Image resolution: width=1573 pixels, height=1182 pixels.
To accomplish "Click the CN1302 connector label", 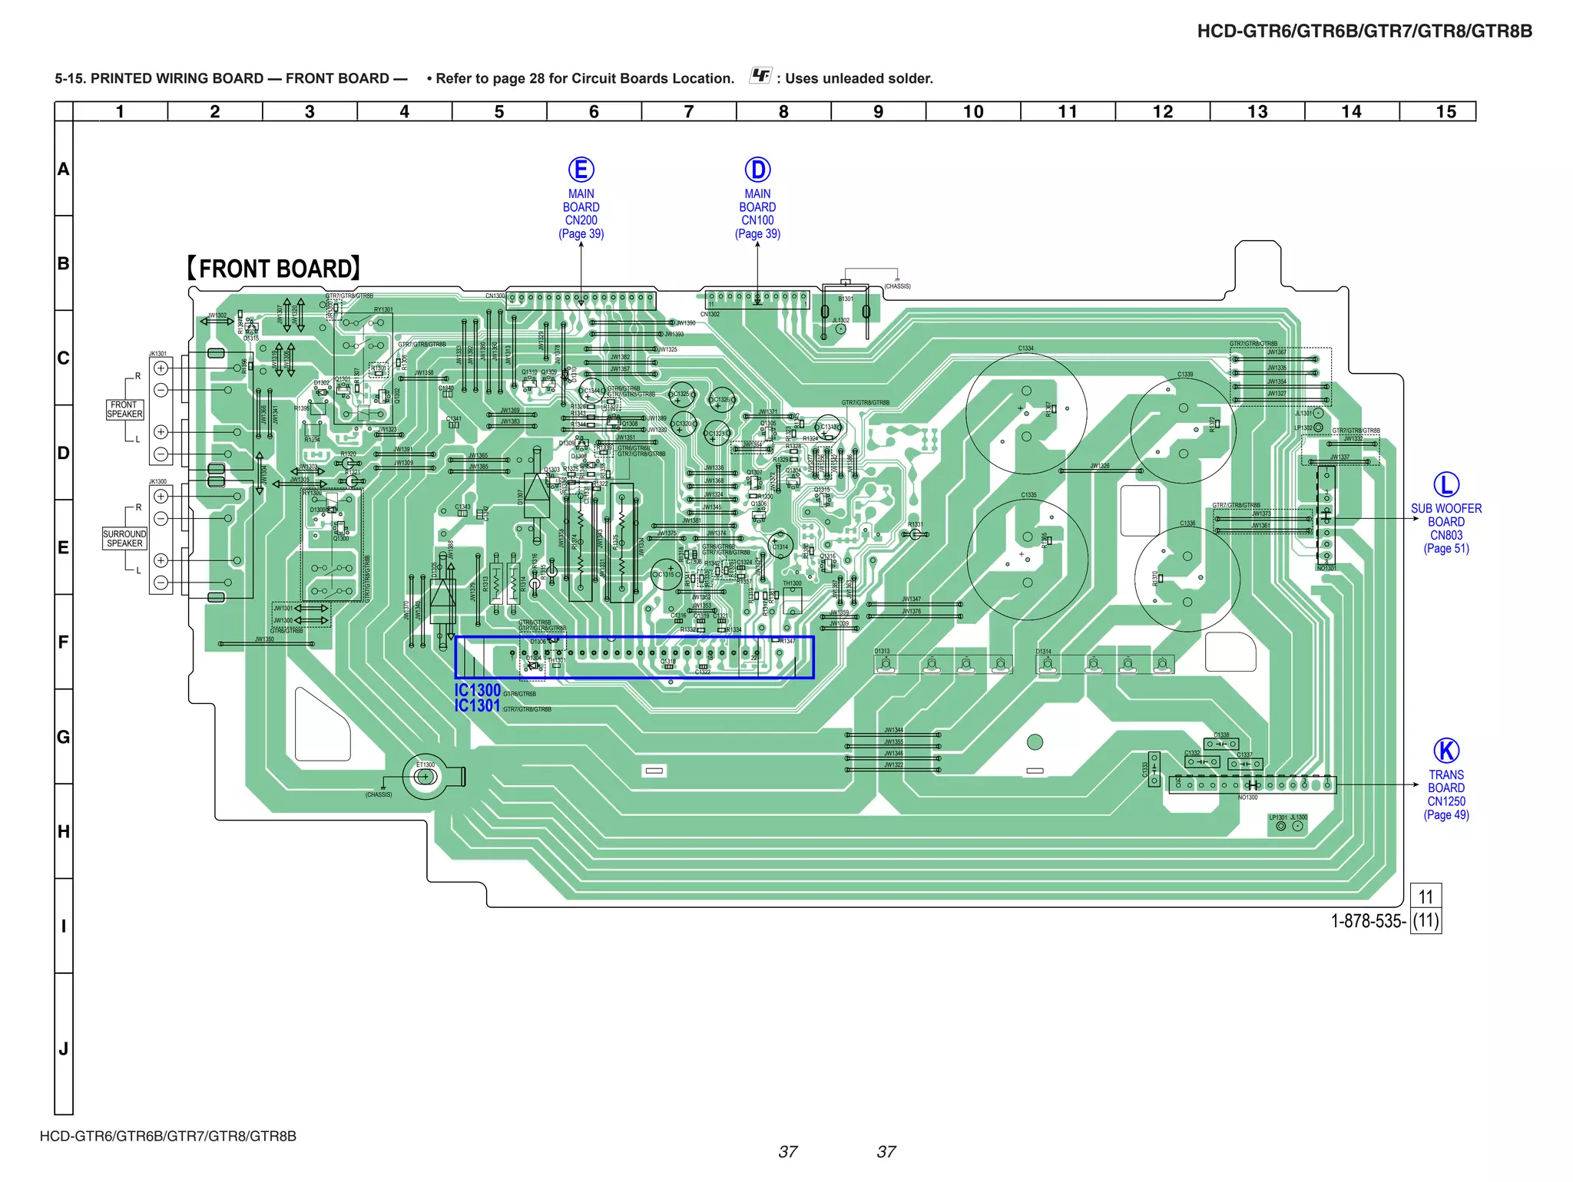I will [710, 314].
